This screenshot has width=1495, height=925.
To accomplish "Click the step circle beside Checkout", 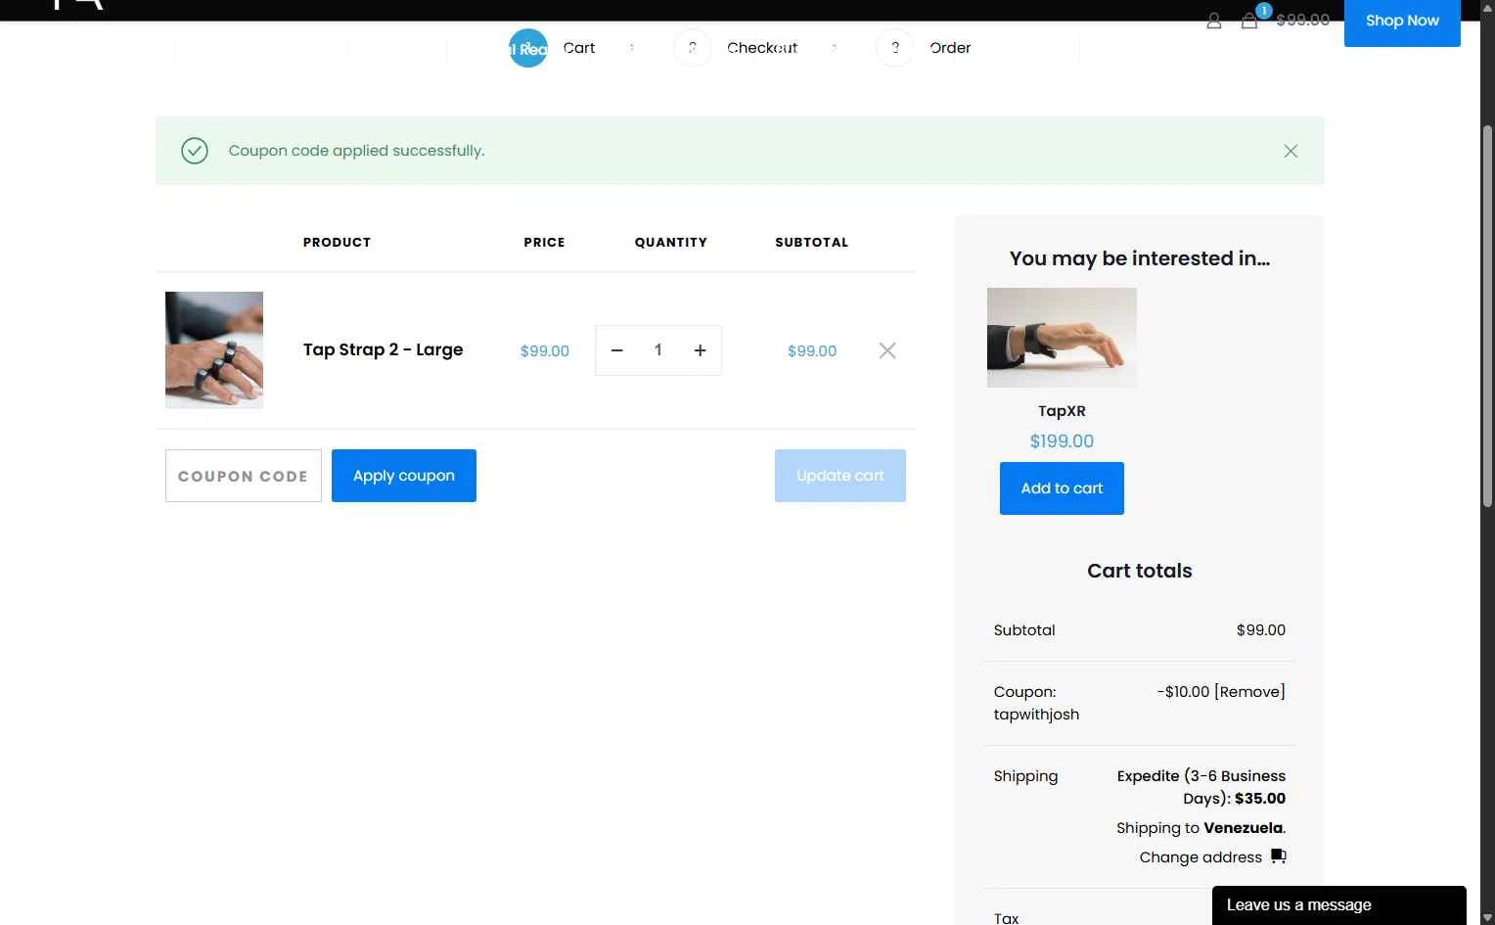I will 693,48.
